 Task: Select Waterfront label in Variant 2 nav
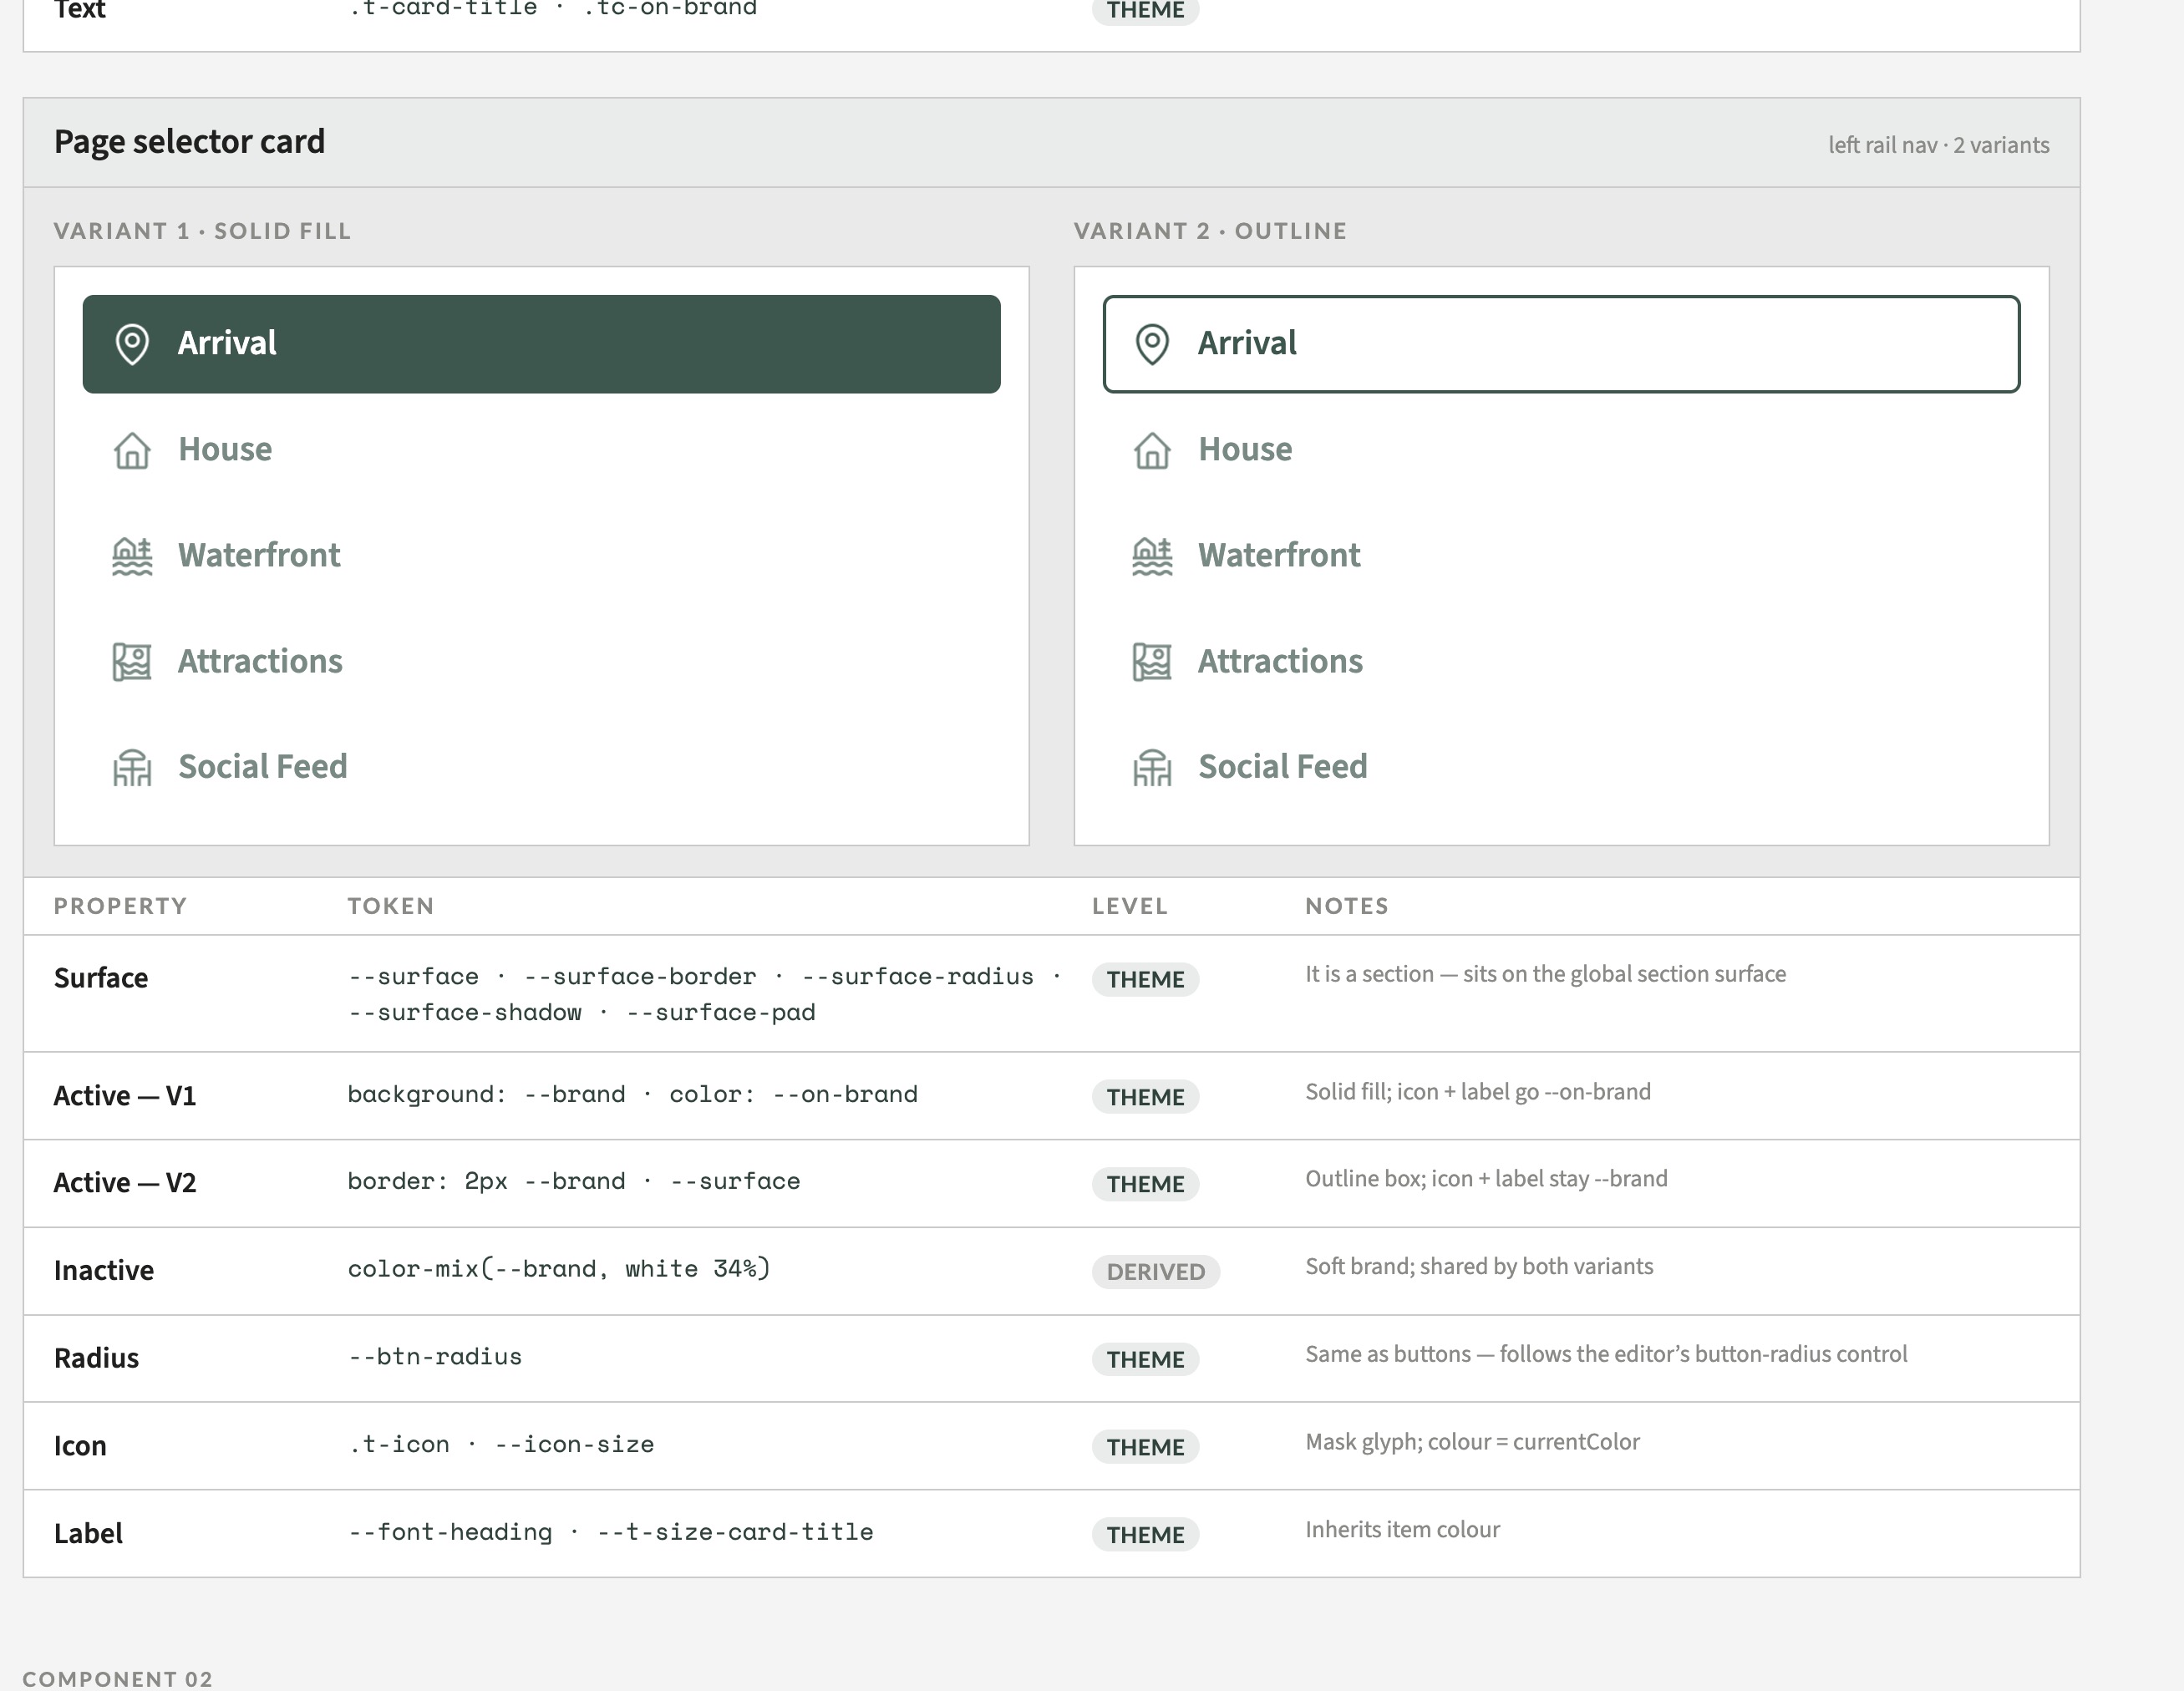1279,555
